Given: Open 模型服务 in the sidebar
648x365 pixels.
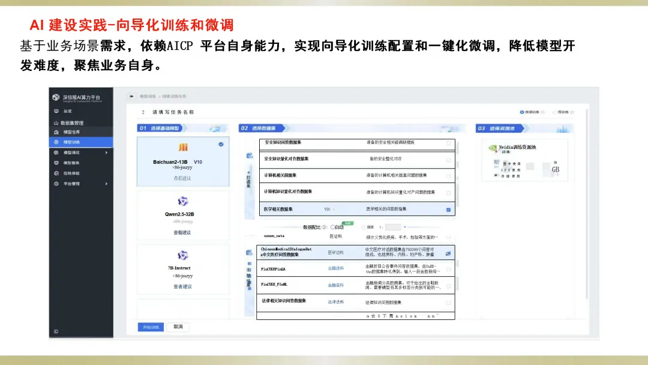Looking at the screenshot, I should click(x=71, y=163).
